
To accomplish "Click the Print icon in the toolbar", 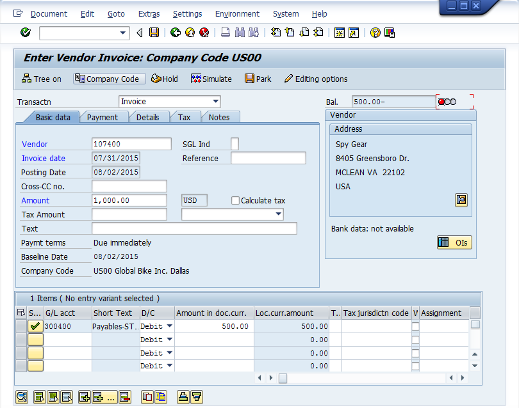I will [x=226, y=33].
